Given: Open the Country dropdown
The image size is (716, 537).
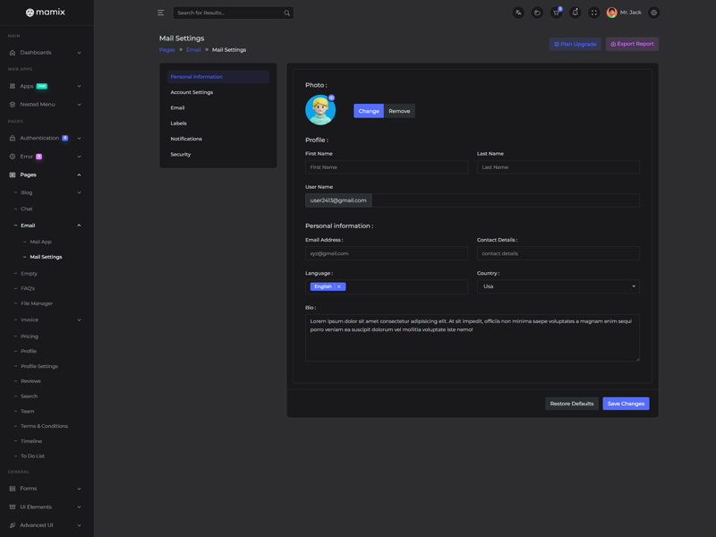Looking at the screenshot, I should (x=558, y=286).
